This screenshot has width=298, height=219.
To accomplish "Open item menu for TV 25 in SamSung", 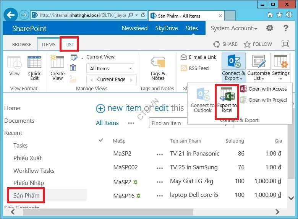I will tap(160, 168).
